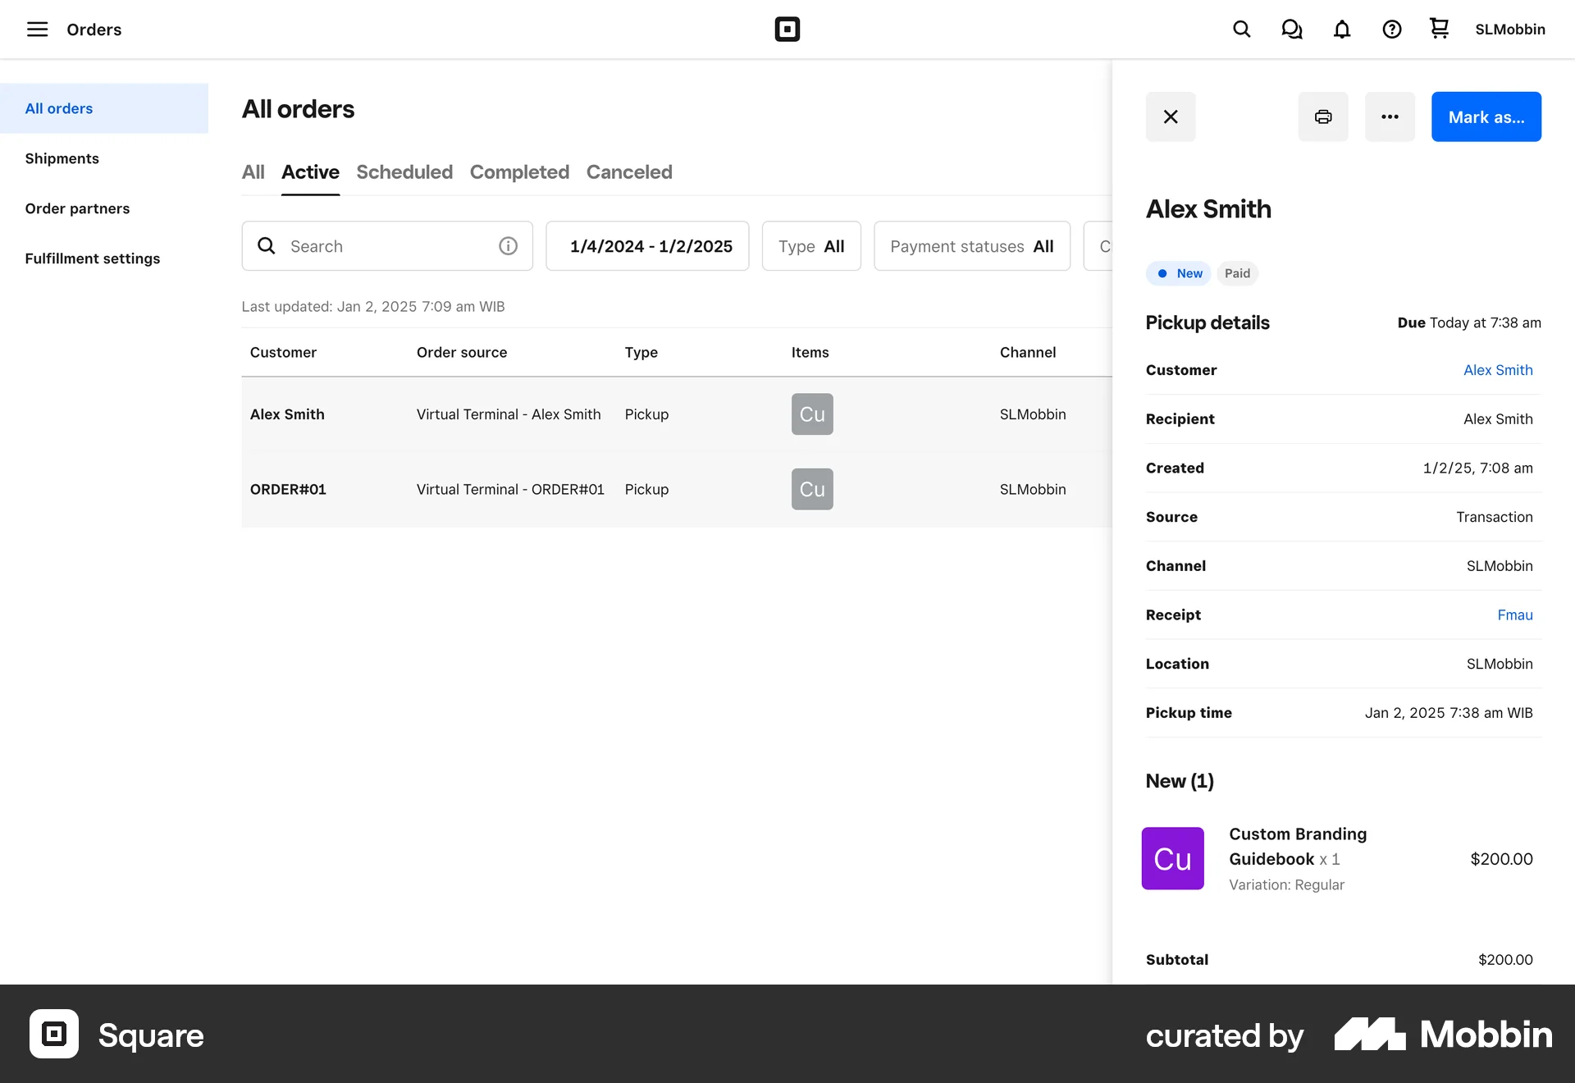The width and height of the screenshot is (1575, 1083).
Task: Switch to the Completed tab
Action: [x=518, y=172]
